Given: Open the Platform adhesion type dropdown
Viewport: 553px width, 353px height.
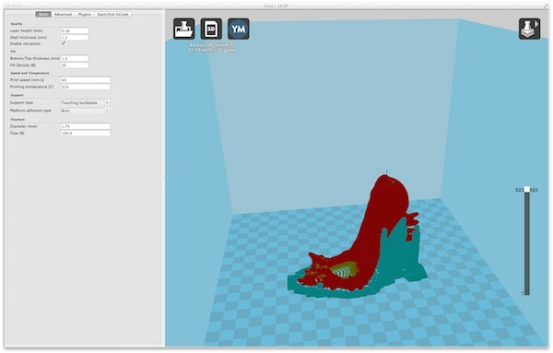Looking at the screenshot, I should coord(85,111).
